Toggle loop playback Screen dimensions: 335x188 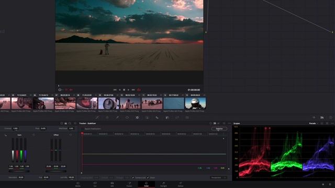(x=139, y=90)
